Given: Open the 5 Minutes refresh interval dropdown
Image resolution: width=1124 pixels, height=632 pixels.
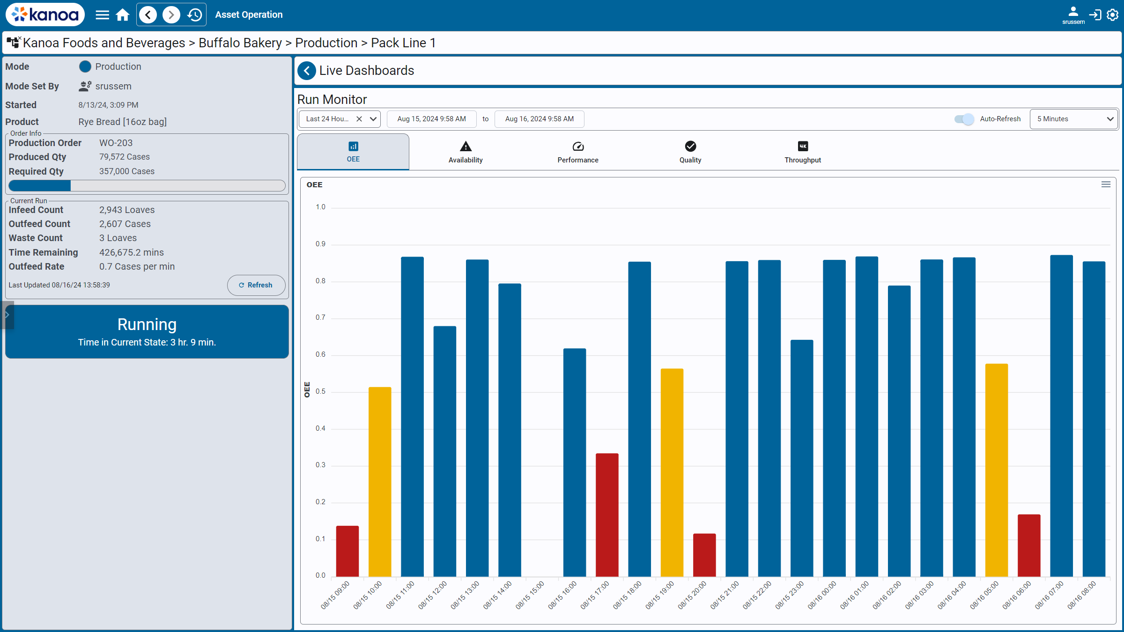Looking at the screenshot, I should 1073,119.
